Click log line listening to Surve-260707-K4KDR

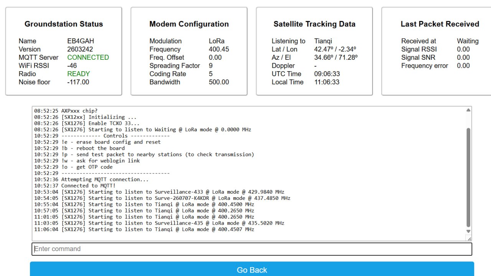(x=162, y=198)
